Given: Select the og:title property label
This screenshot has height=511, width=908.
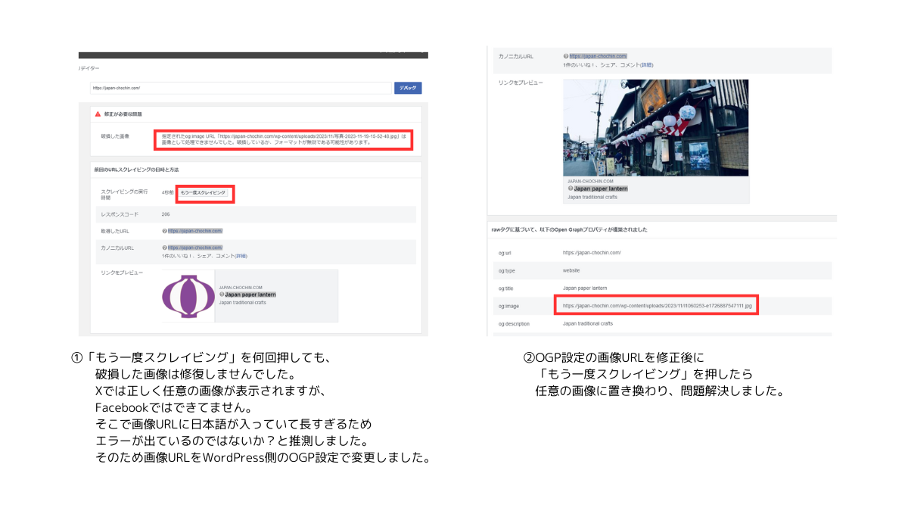Looking at the screenshot, I should pos(507,288).
